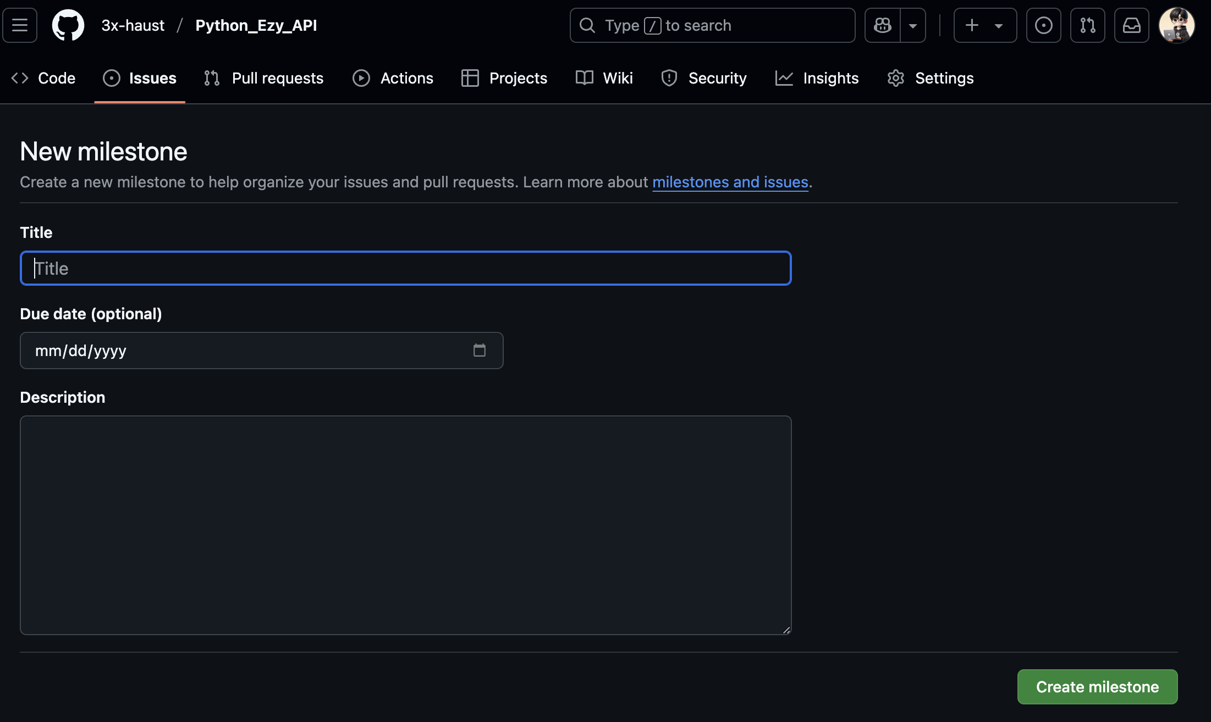This screenshot has width=1211, height=722.
Task: Click the search bar field
Action: click(712, 25)
